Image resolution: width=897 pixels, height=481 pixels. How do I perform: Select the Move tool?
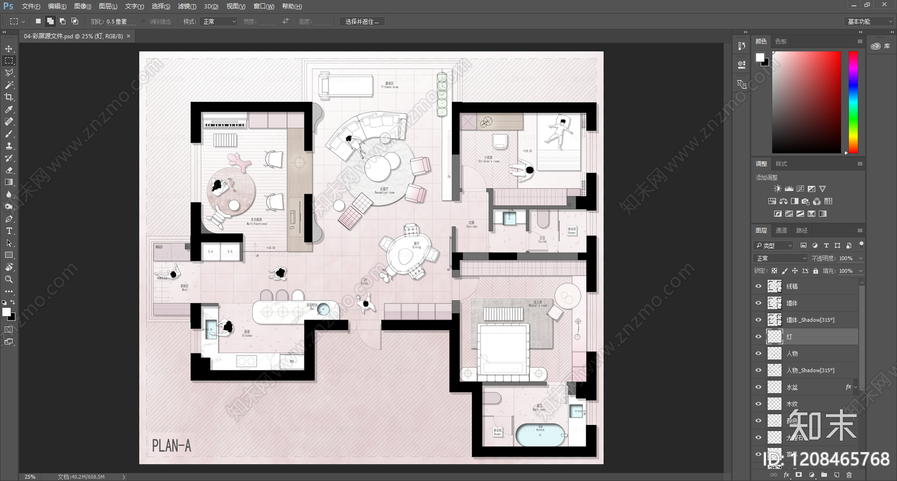pyautogui.click(x=9, y=49)
